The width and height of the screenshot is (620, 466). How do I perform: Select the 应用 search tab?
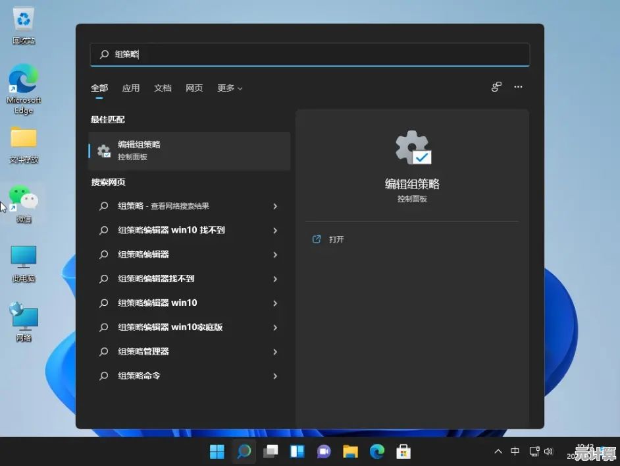click(131, 88)
